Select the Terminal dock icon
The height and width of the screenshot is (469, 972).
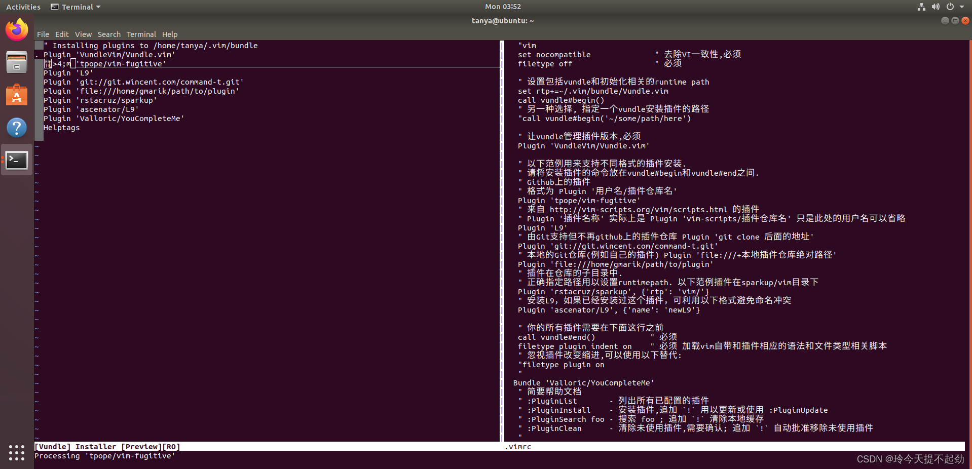coord(17,160)
